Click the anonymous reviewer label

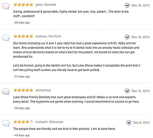tap(43, 90)
